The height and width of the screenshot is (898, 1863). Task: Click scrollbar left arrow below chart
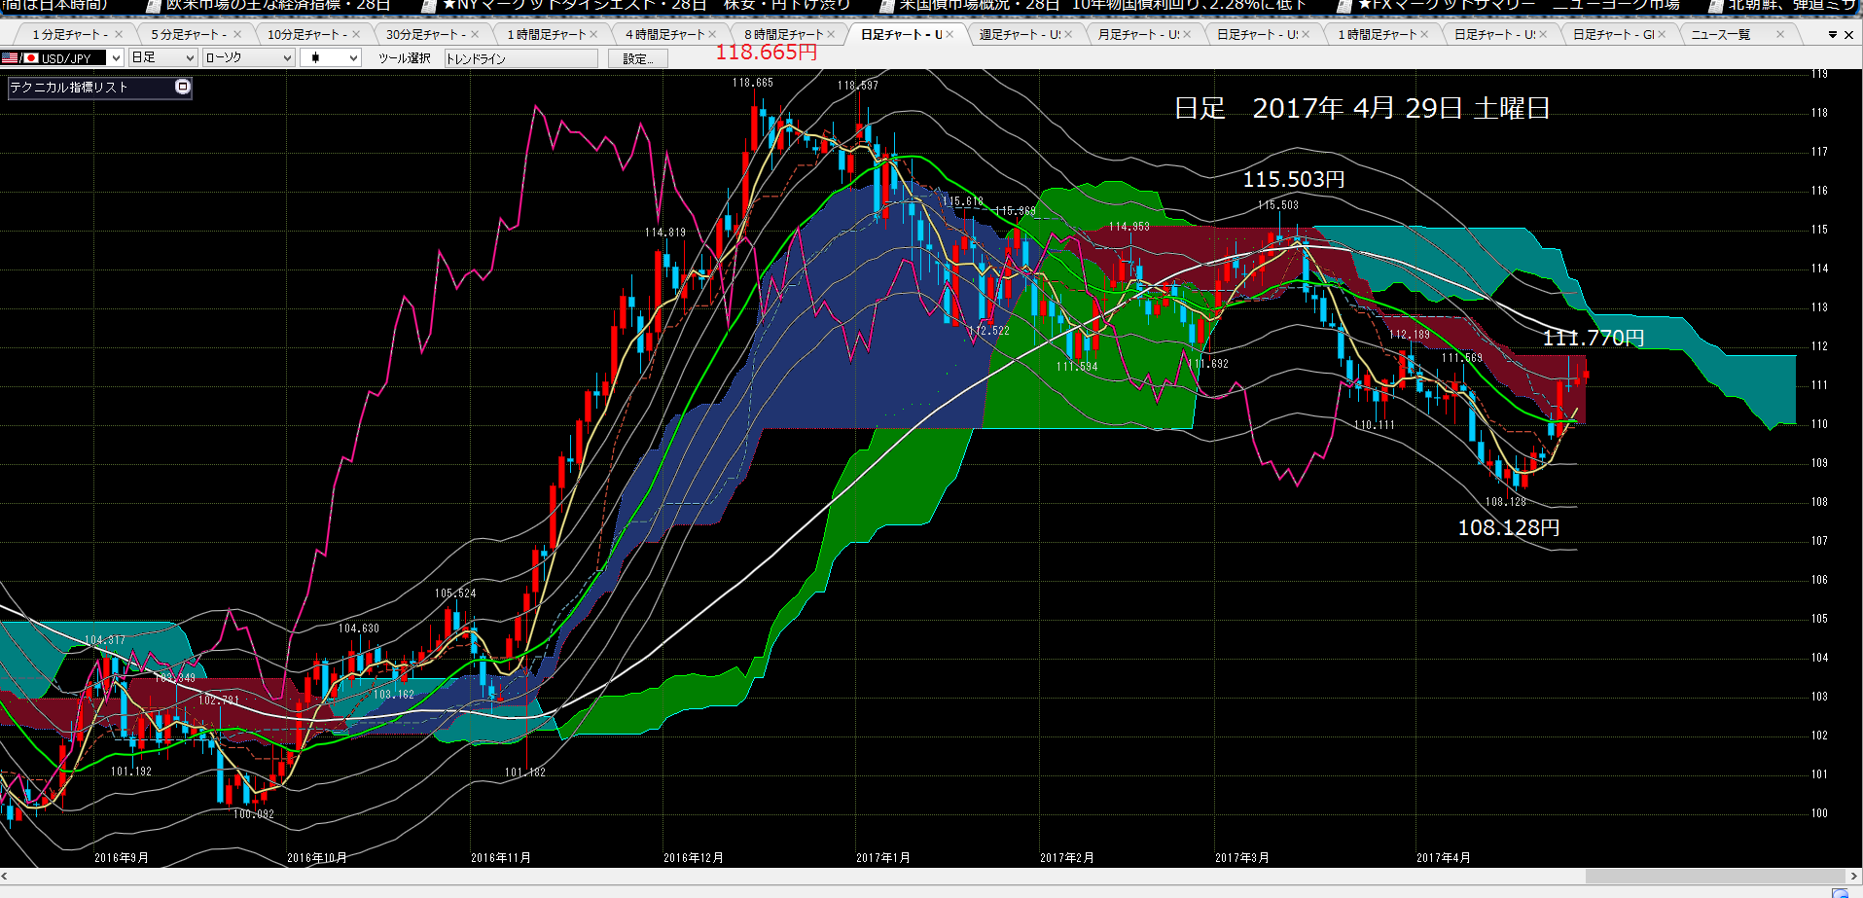click(x=6, y=876)
